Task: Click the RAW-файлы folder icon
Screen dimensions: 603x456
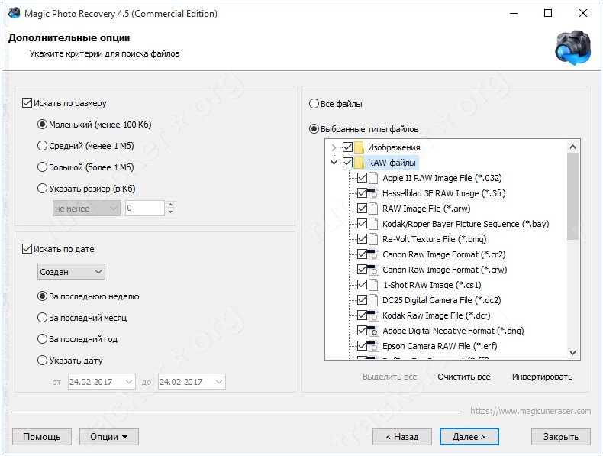Action: point(359,163)
